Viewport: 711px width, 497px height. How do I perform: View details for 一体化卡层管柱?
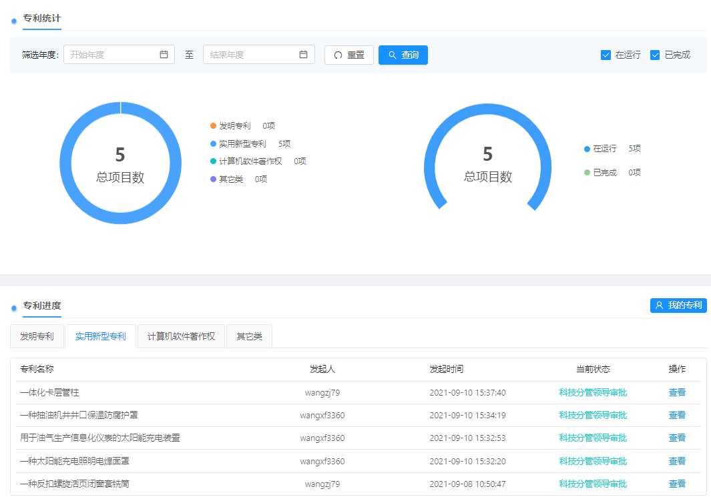[677, 393]
